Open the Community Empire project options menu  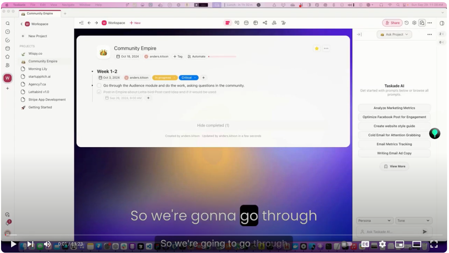pos(326,49)
